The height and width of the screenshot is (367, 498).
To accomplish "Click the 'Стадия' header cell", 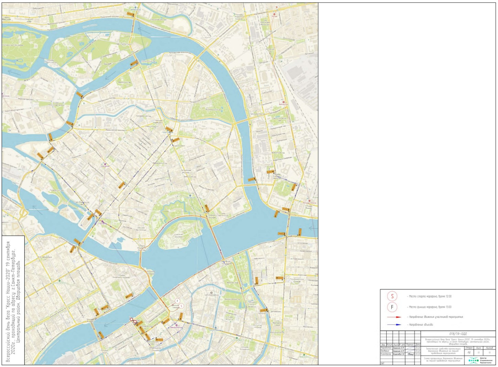I will [x=469, y=348].
